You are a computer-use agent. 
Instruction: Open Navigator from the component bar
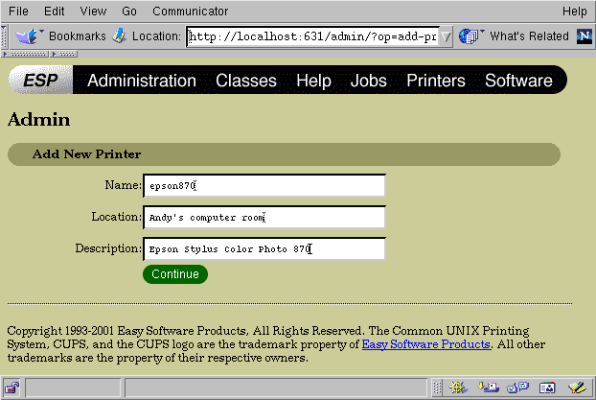point(458,388)
